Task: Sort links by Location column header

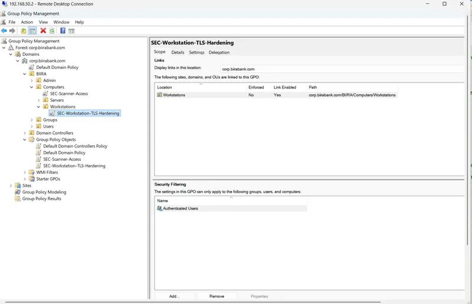Action: click(201, 87)
